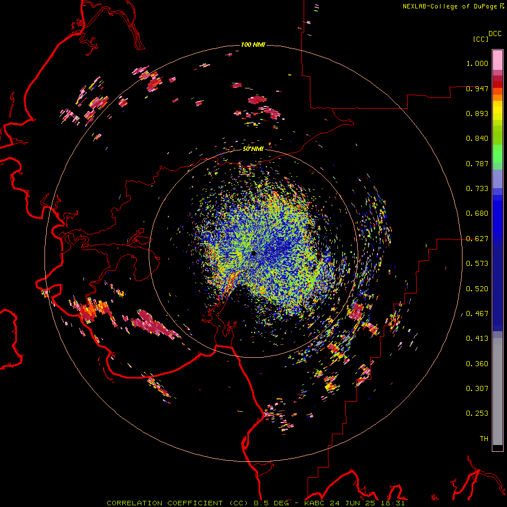Screen dimensions: 507x507
Task: Click the 0.947 scale value
Action: point(477,88)
